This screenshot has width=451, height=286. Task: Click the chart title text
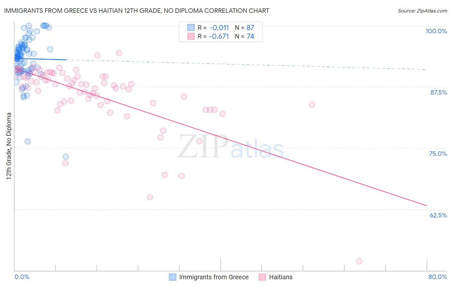[137, 11]
